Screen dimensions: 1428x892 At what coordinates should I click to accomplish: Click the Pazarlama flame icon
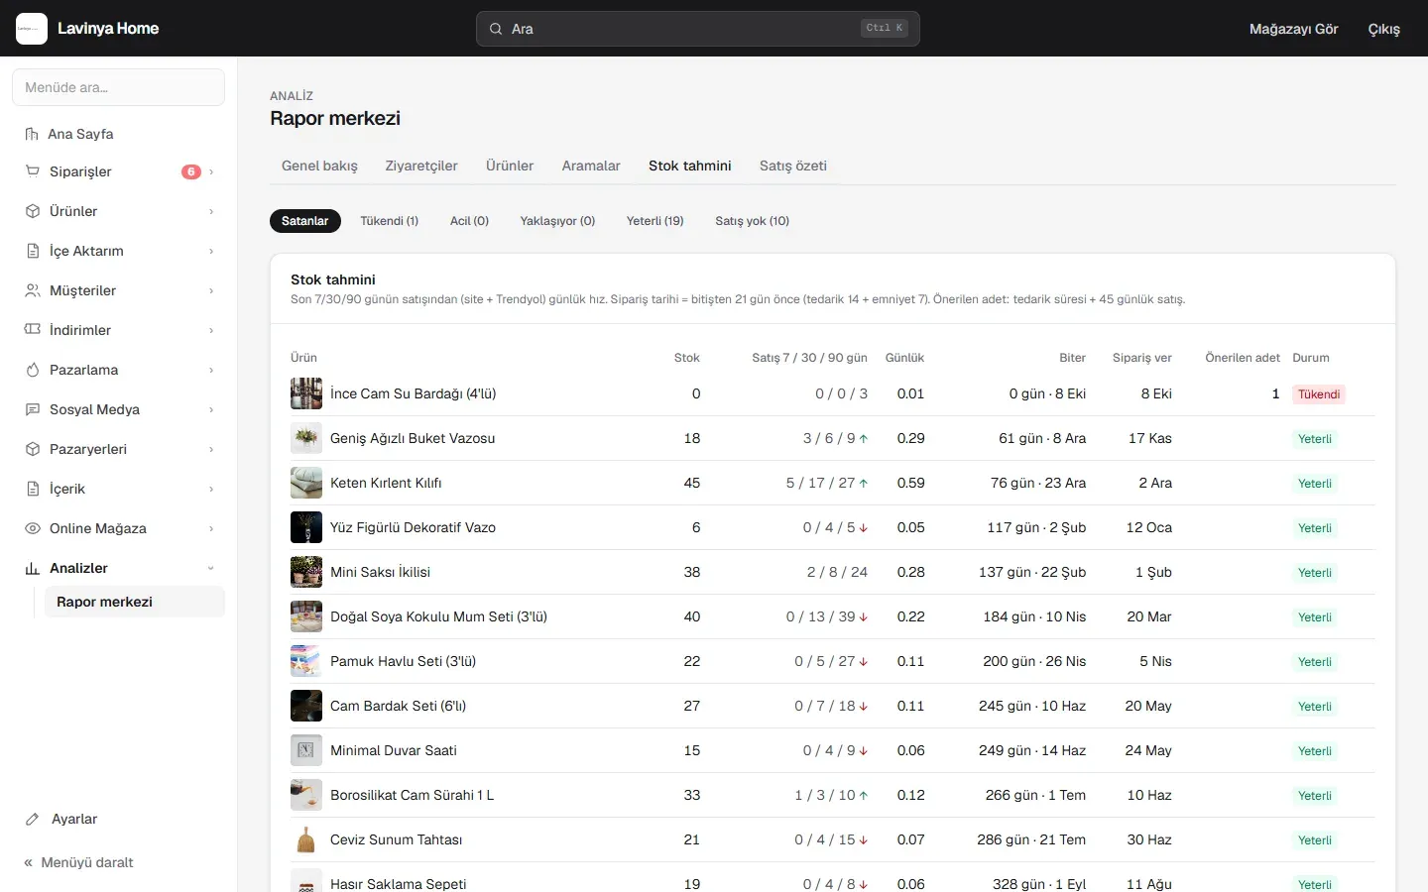[33, 370]
